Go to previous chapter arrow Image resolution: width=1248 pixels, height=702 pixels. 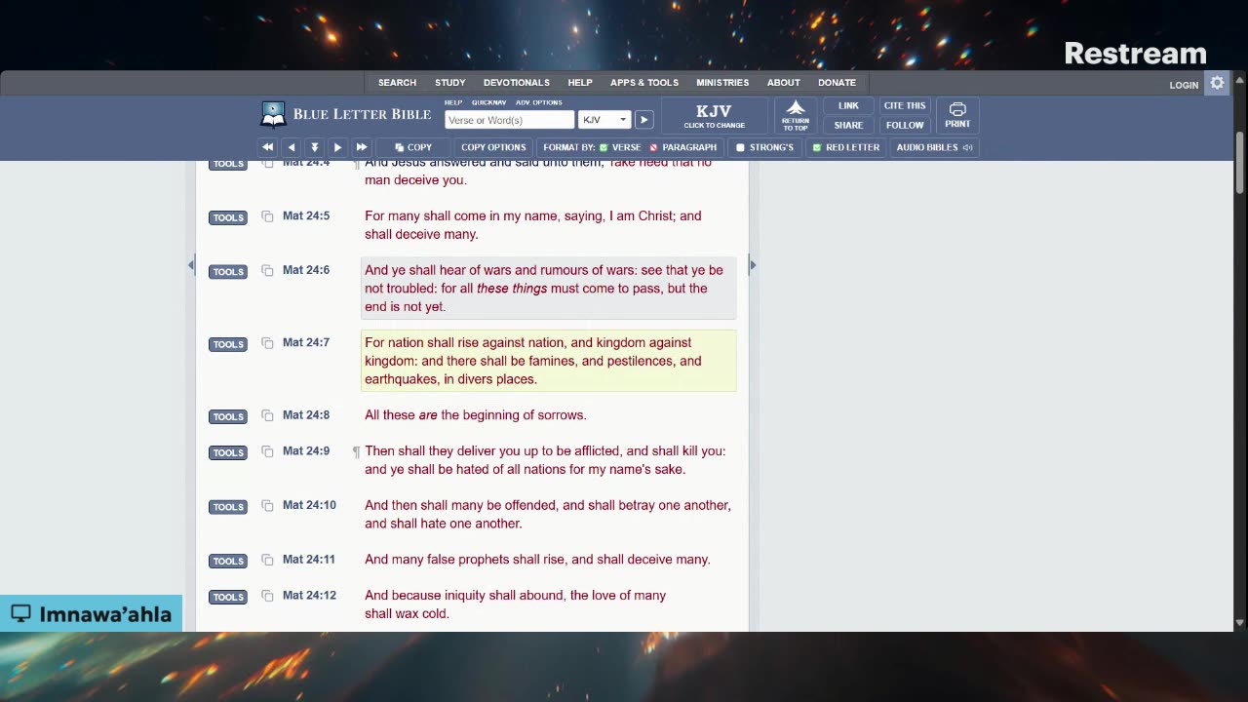[x=291, y=147]
